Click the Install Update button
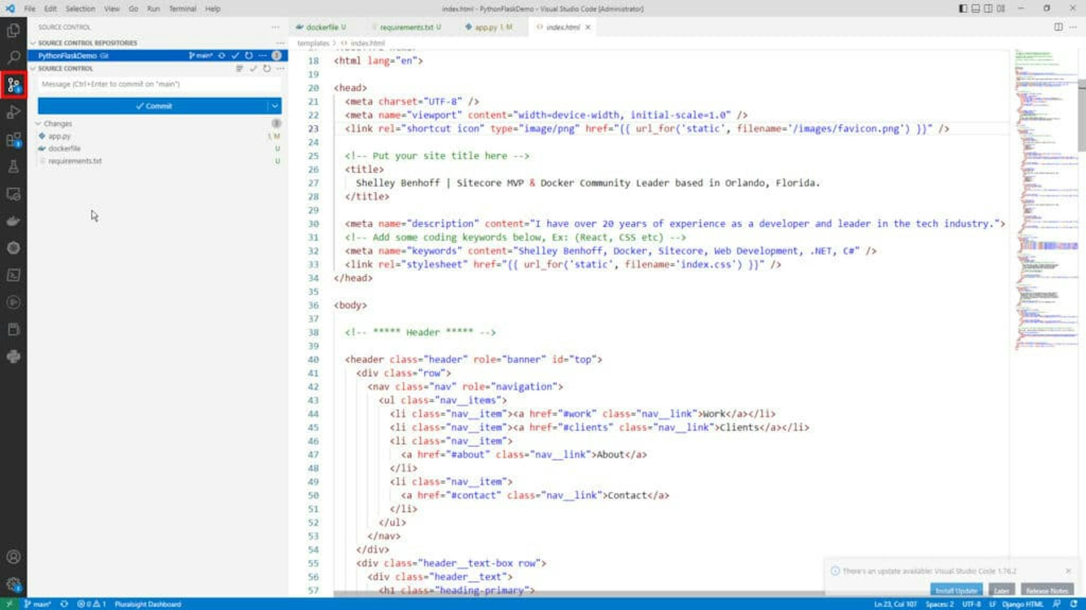Image resolution: width=1086 pixels, height=610 pixels. click(x=956, y=590)
